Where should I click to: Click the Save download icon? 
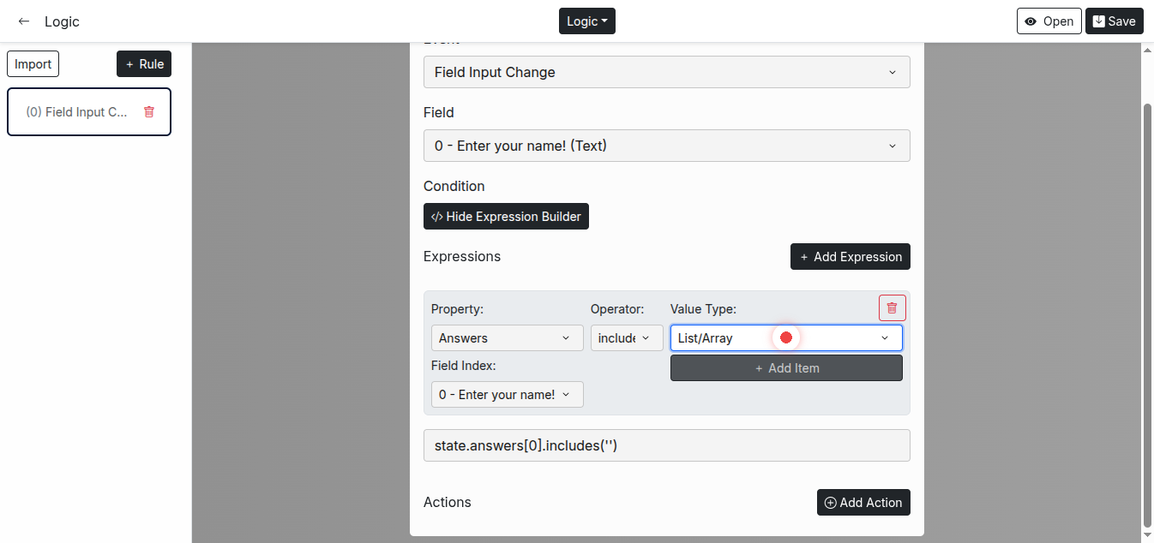click(x=1098, y=21)
